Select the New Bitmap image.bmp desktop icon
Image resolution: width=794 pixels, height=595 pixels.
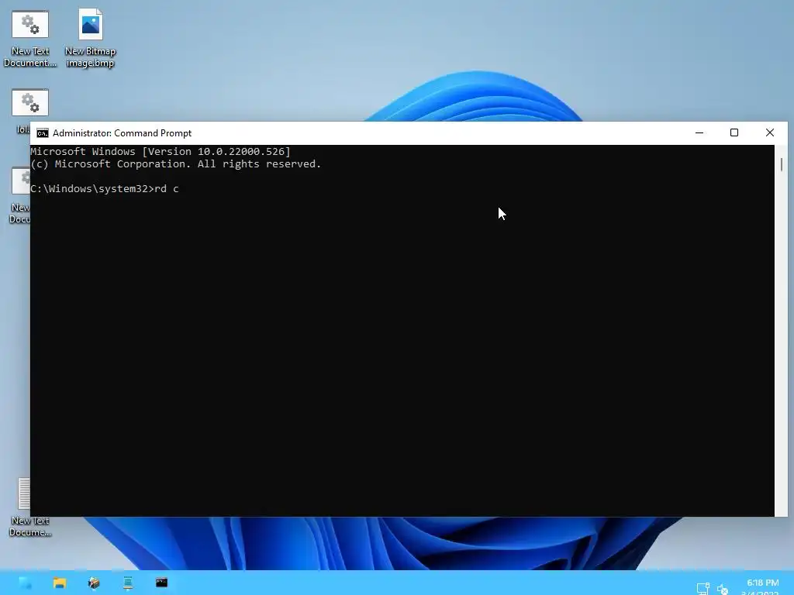click(90, 39)
